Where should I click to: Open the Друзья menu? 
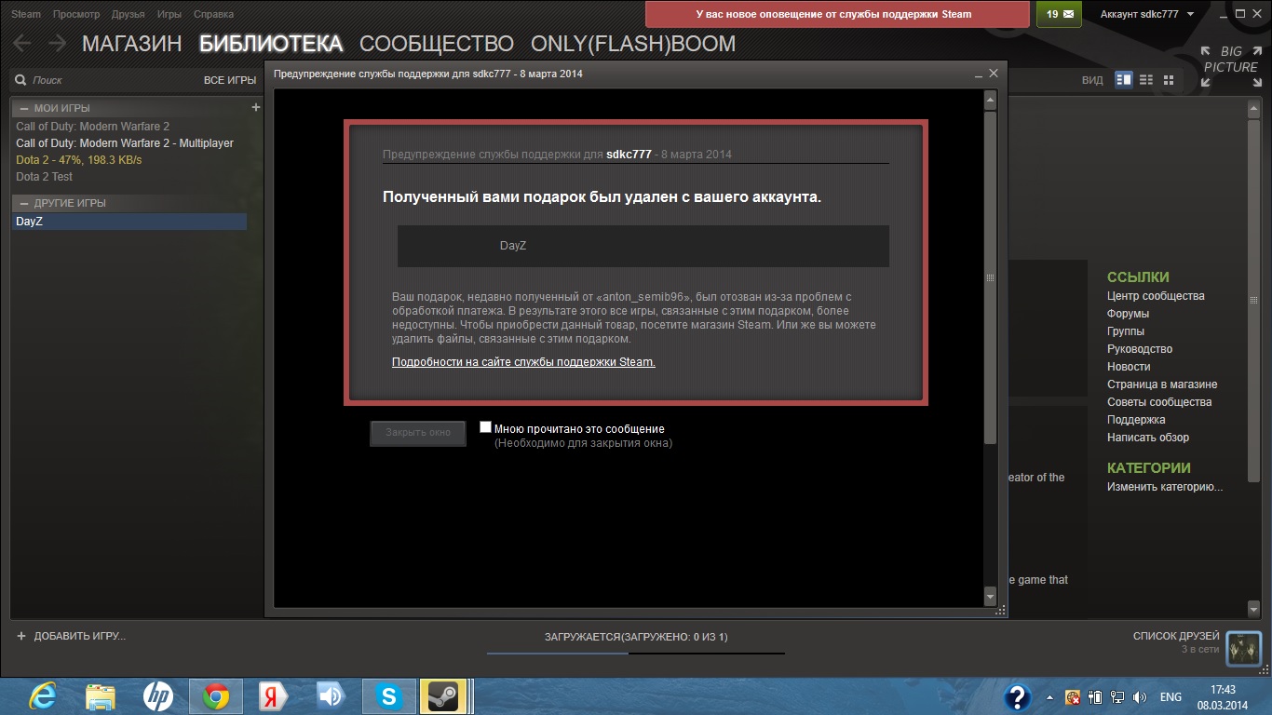(129, 15)
